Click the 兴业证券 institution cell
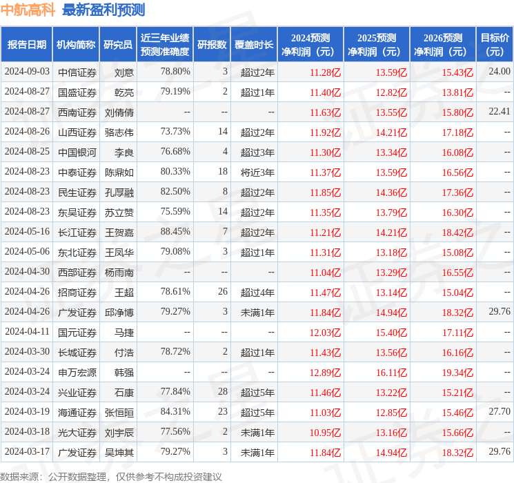This screenshot has width=514, height=483. (x=77, y=393)
